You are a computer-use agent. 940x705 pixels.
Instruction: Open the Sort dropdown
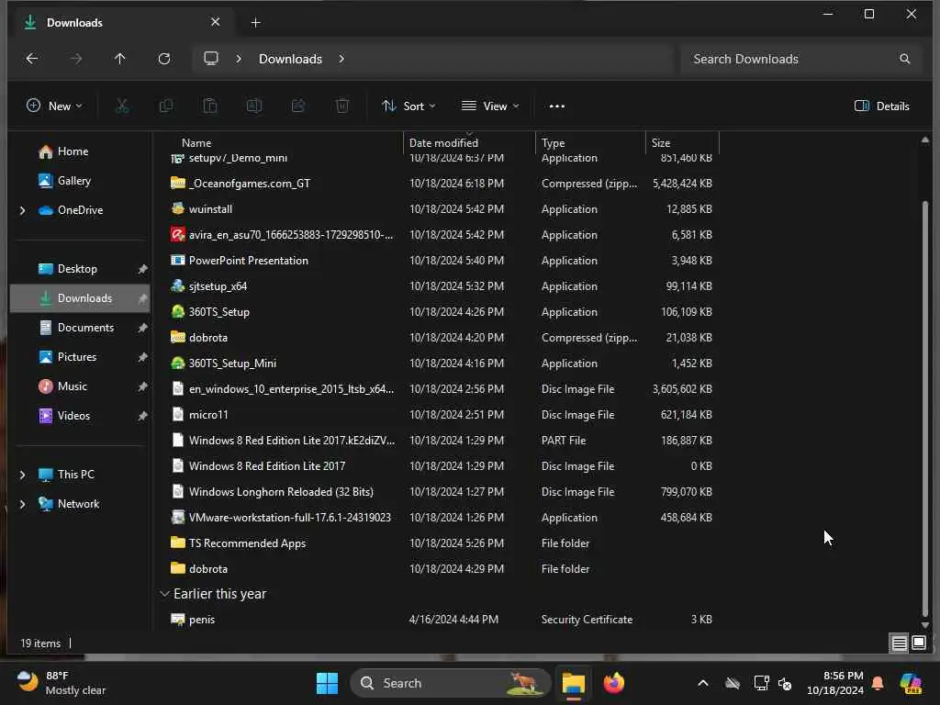pos(408,106)
